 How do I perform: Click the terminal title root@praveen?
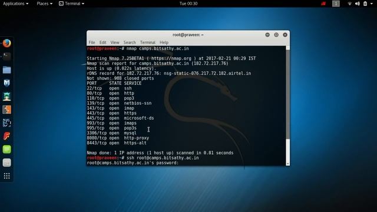pyautogui.click(x=188, y=35)
